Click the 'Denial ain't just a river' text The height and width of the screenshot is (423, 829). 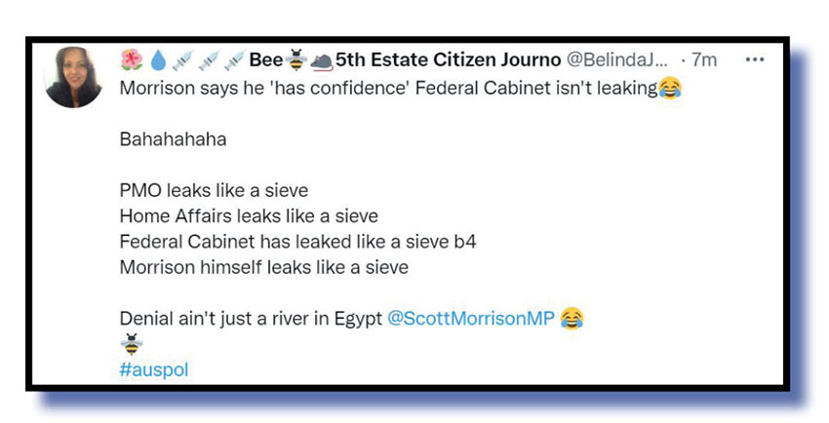251,319
